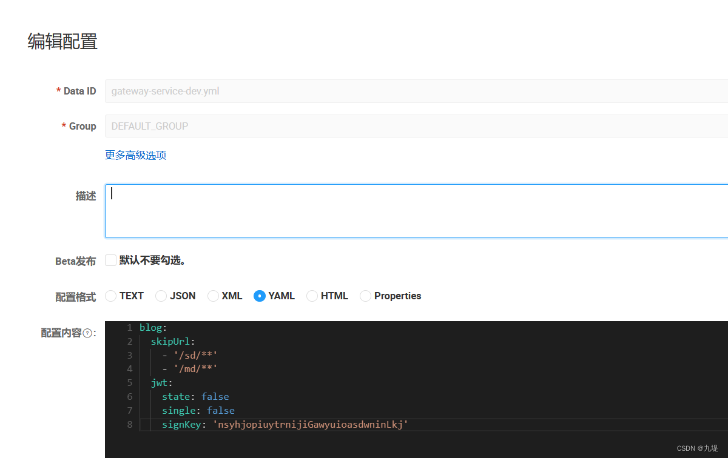Viewport: 728px width, 458px height.
Task: Choose the XML format option
Action: click(x=213, y=296)
